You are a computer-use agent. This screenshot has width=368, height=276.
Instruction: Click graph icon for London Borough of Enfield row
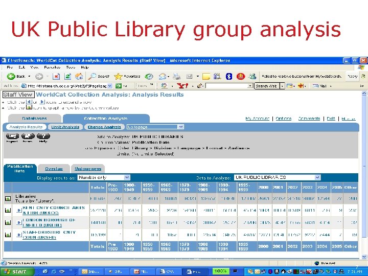click(8, 222)
